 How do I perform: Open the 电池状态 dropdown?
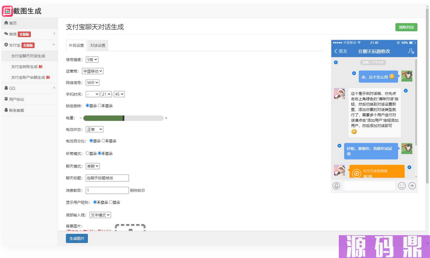pyautogui.click(x=94, y=129)
